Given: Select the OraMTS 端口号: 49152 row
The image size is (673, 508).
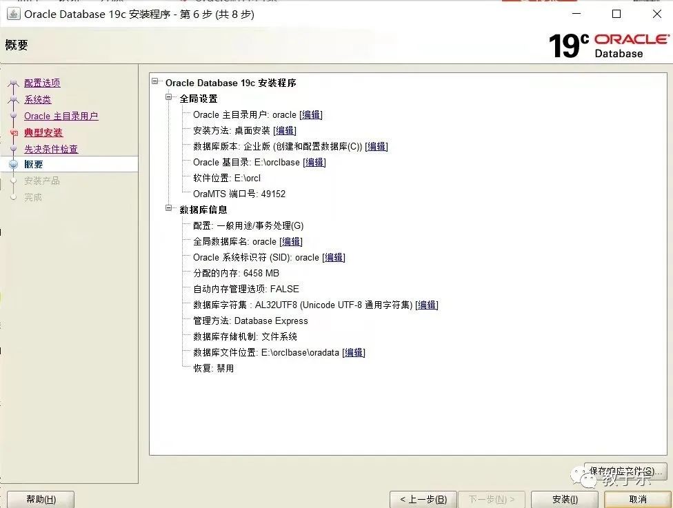Looking at the screenshot, I should (x=239, y=194).
